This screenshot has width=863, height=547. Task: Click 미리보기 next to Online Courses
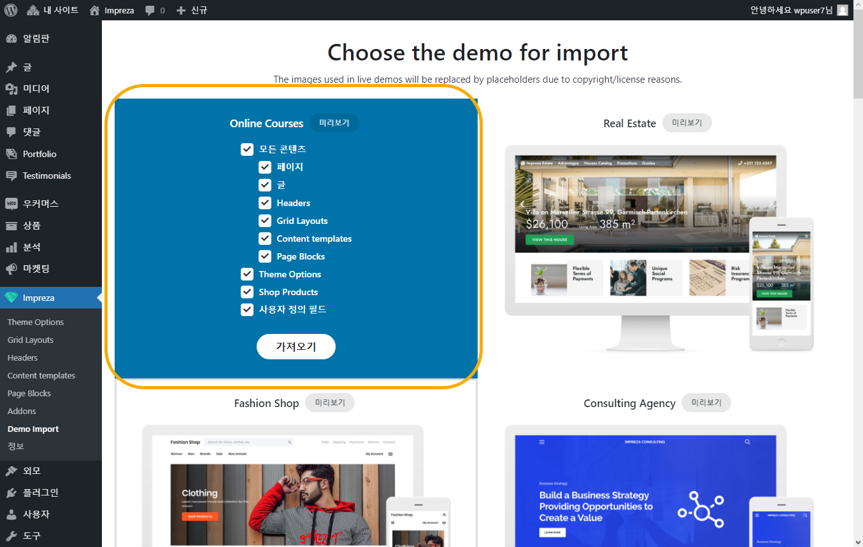point(334,123)
